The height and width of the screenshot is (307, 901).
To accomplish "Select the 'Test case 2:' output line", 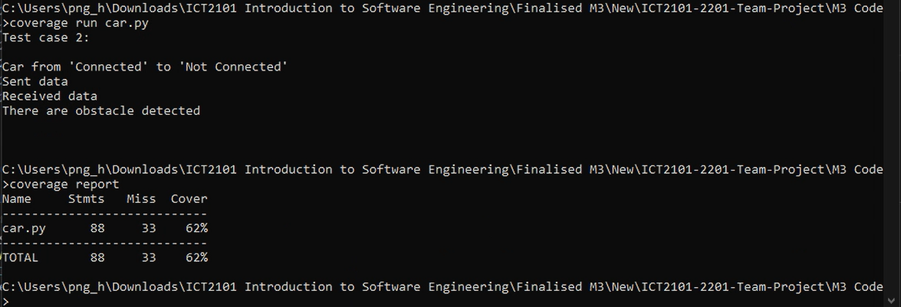I will tap(46, 38).
